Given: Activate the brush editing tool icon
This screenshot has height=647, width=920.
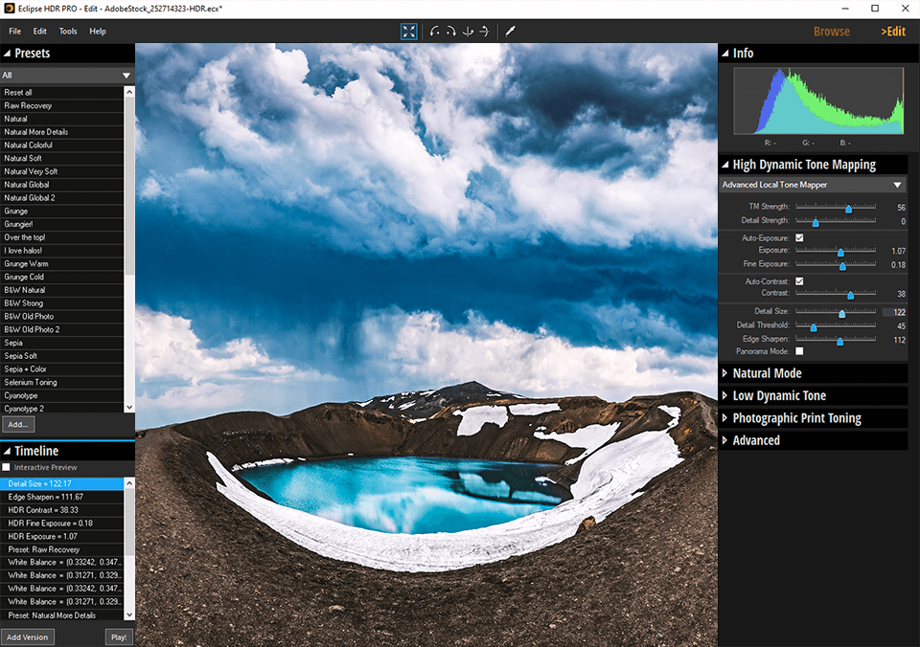Looking at the screenshot, I should coord(510,32).
